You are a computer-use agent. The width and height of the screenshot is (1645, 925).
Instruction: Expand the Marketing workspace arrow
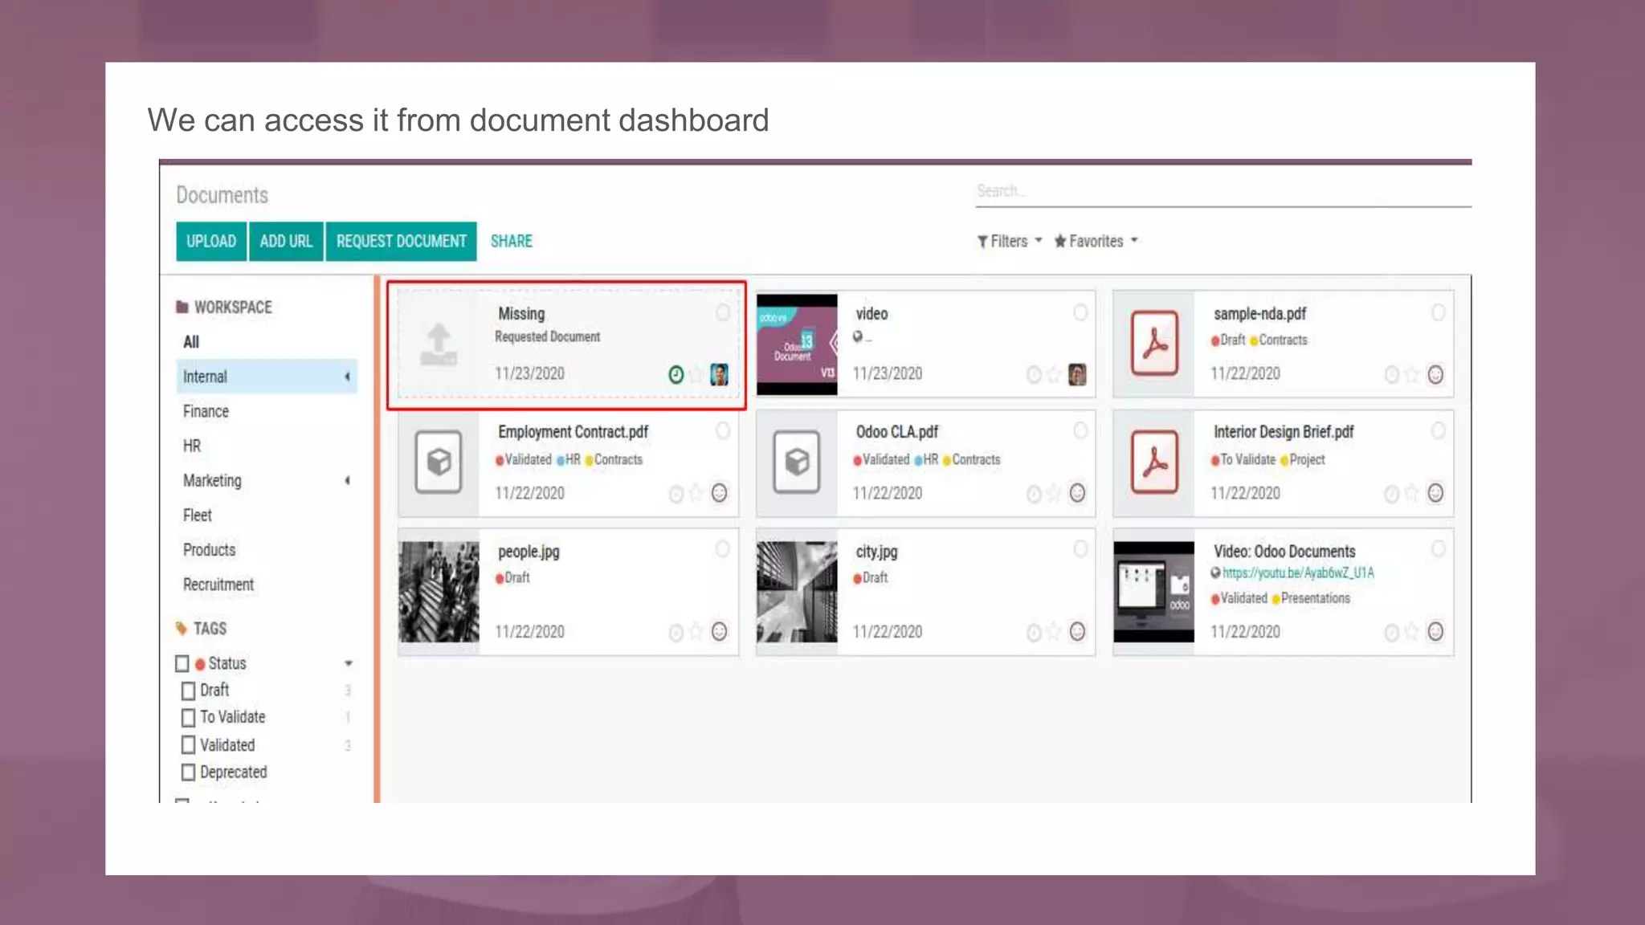[x=347, y=481]
